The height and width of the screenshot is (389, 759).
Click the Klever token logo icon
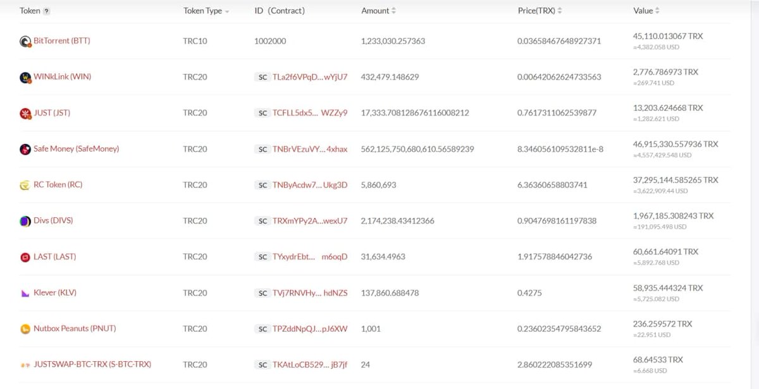25,294
